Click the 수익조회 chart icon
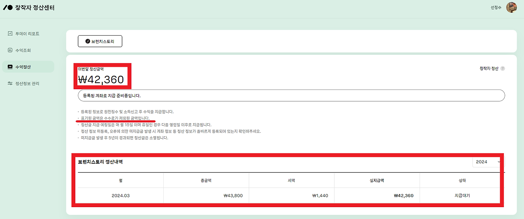The width and height of the screenshot is (524, 219). click(x=10, y=50)
